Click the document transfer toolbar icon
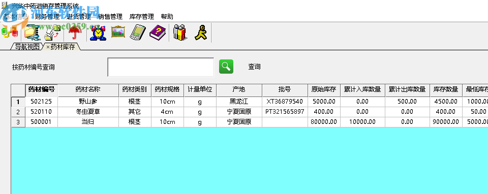 pyautogui.click(x=10, y=33)
